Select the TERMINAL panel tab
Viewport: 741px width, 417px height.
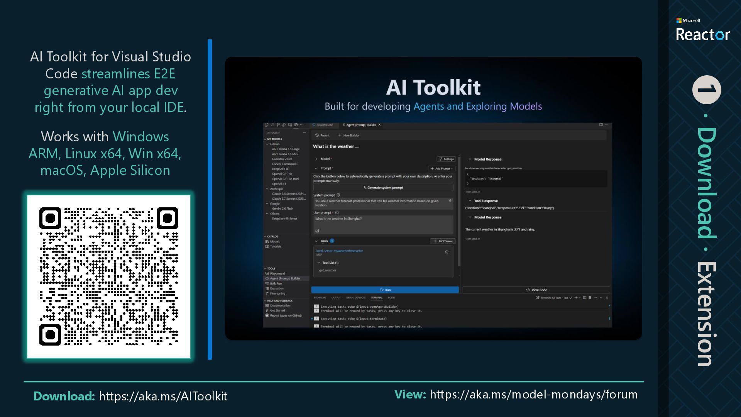click(x=377, y=298)
